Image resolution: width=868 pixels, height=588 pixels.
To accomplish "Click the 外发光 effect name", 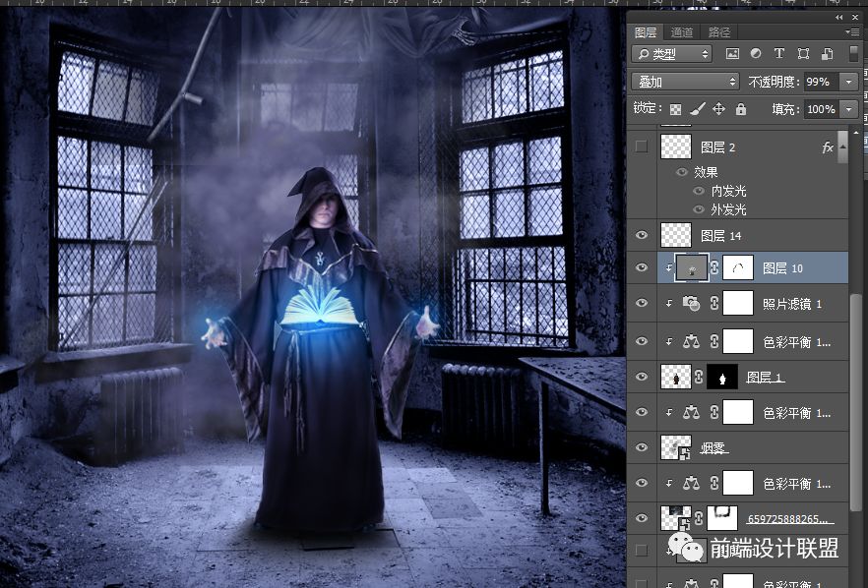I will pyautogui.click(x=728, y=210).
